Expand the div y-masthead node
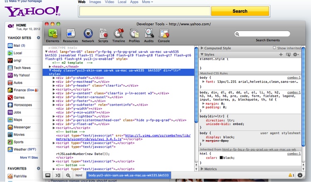Viewport: 311px width, 182px height. pos(54,82)
